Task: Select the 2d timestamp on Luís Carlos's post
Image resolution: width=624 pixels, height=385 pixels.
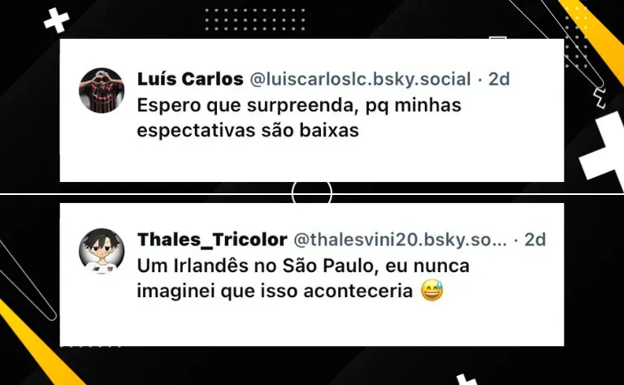Action: pyautogui.click(x=499, y=79)
